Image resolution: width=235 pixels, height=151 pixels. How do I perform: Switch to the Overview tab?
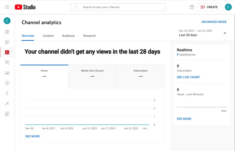coord(28,36)
